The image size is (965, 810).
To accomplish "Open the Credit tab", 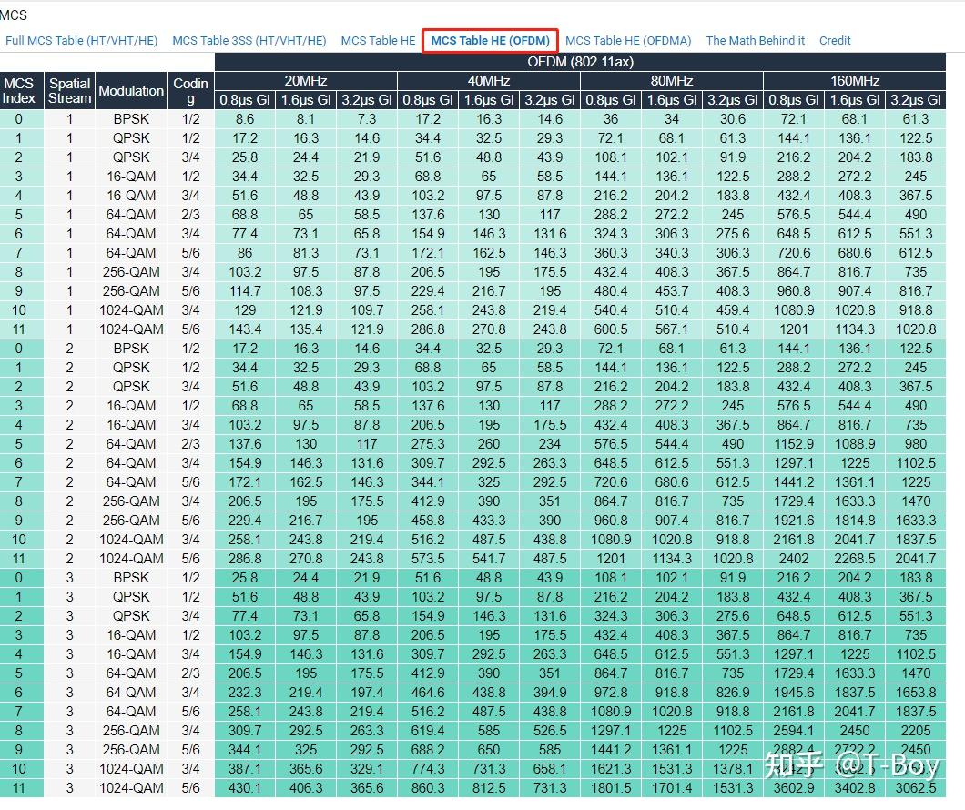I will [835, 41].
